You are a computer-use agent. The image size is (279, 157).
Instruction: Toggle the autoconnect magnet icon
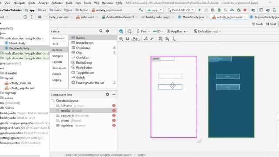128,38
